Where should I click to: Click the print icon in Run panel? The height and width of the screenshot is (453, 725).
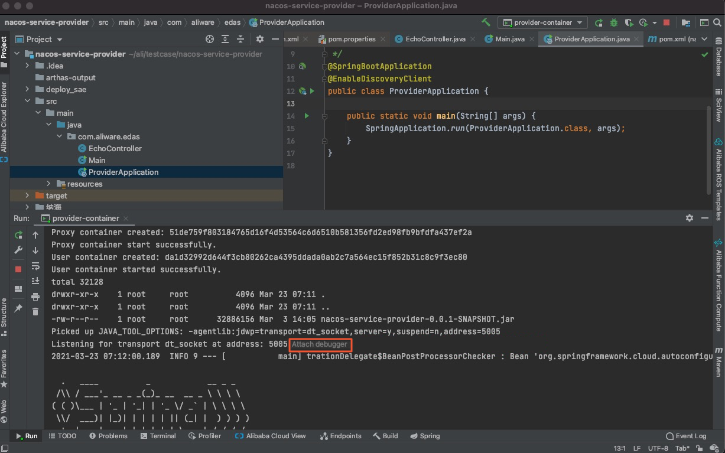35,296
